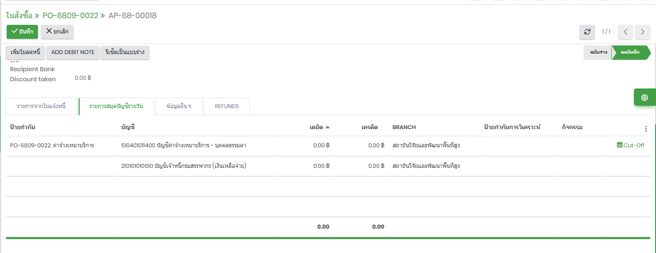Open the column options kebab menu

pyautogui.click(x=645, y=129)
